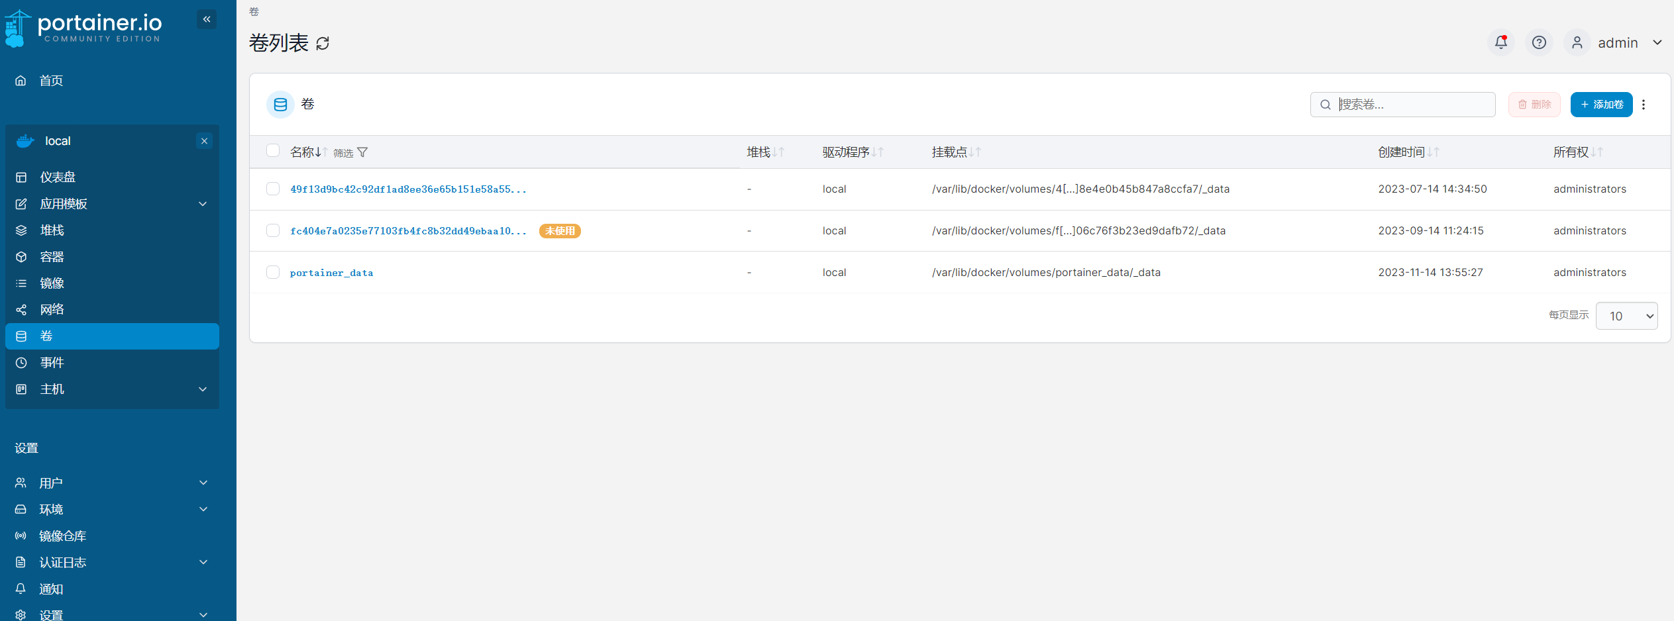Open the table settings three-dot menu
Screen dimensions: 1674x621
pos(1644,105)
